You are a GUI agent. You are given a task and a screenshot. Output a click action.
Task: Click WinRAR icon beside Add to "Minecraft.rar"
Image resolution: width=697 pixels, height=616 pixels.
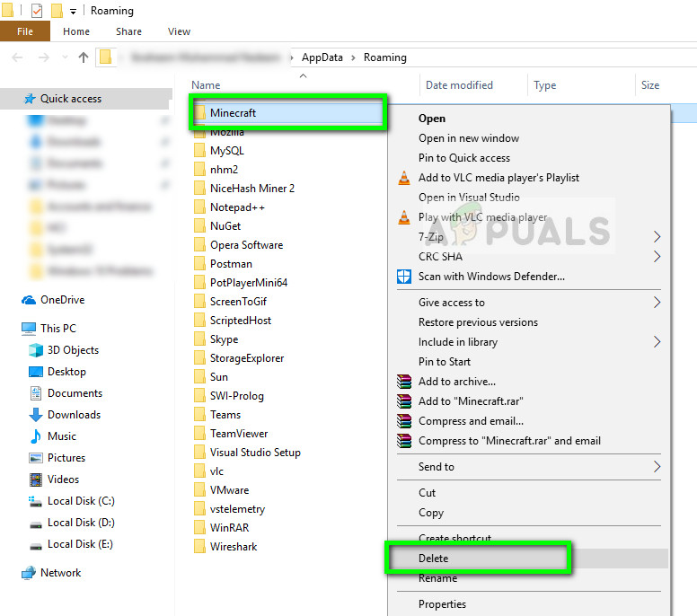(x=404, y=401)
